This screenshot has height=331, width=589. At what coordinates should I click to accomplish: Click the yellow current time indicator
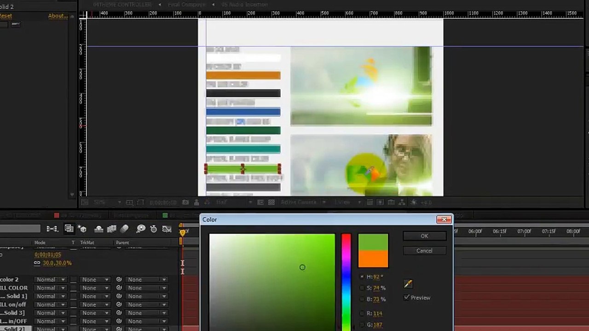pos(183,233)
